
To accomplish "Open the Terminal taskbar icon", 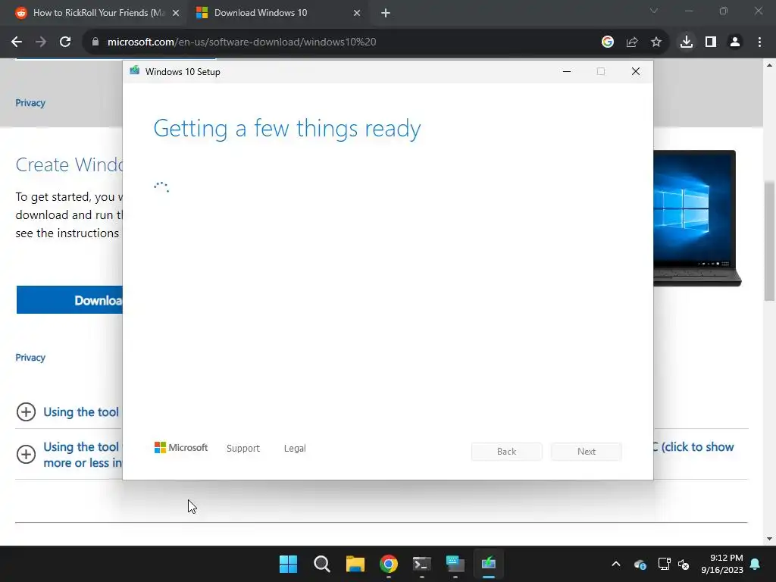I will [x=421, y=564].
